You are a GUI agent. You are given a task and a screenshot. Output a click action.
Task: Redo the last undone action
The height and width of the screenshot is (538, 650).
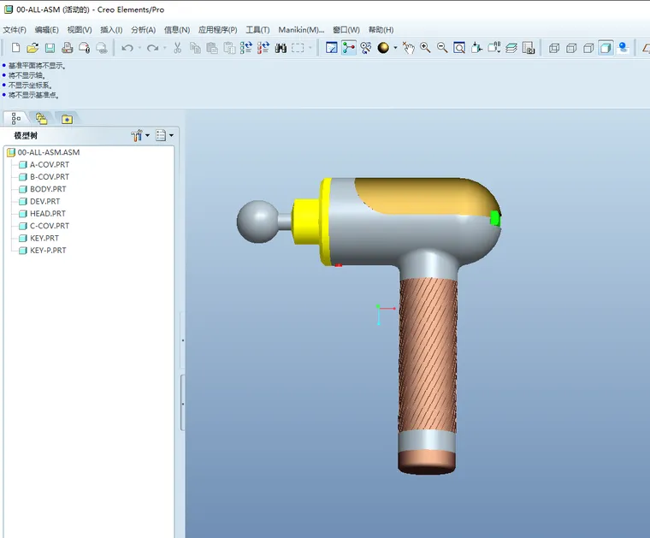click(152, 48)
